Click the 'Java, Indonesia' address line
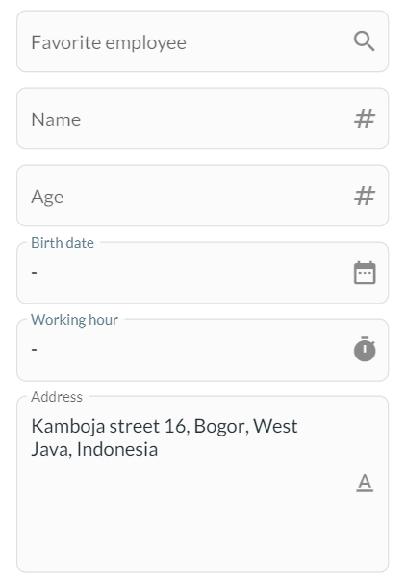This screenshot has height=581, width=406. coord(94,449)
